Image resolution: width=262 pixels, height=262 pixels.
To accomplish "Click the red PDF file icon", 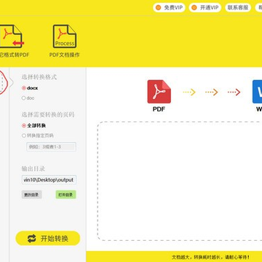I will (x=159, y=92).
